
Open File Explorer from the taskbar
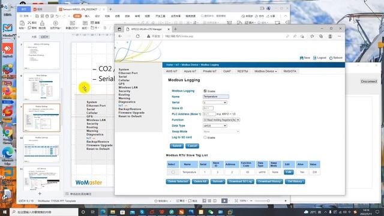pyautogui.click(x=113, y=212)
